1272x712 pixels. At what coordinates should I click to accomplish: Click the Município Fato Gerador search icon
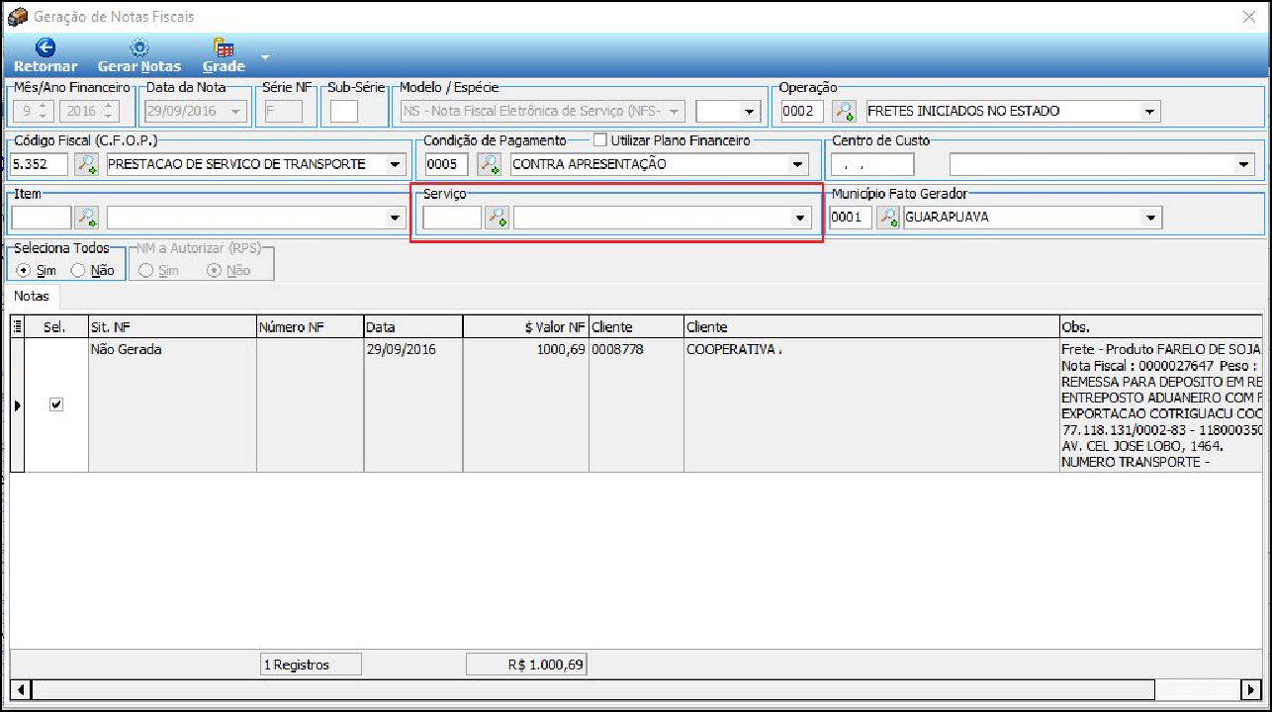888,218
